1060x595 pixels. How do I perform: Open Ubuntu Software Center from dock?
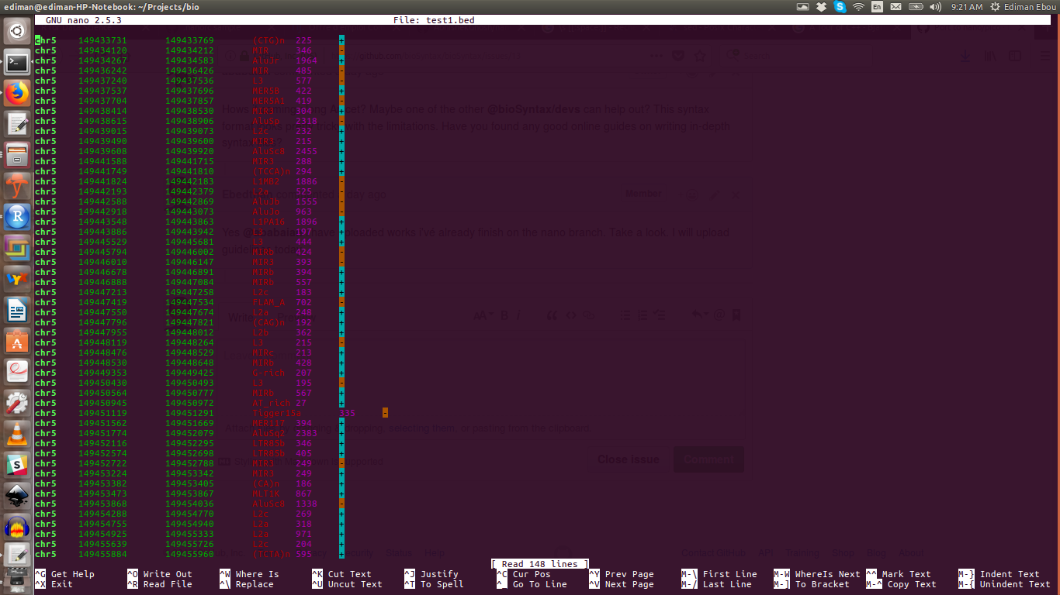(x=17, y=341)
